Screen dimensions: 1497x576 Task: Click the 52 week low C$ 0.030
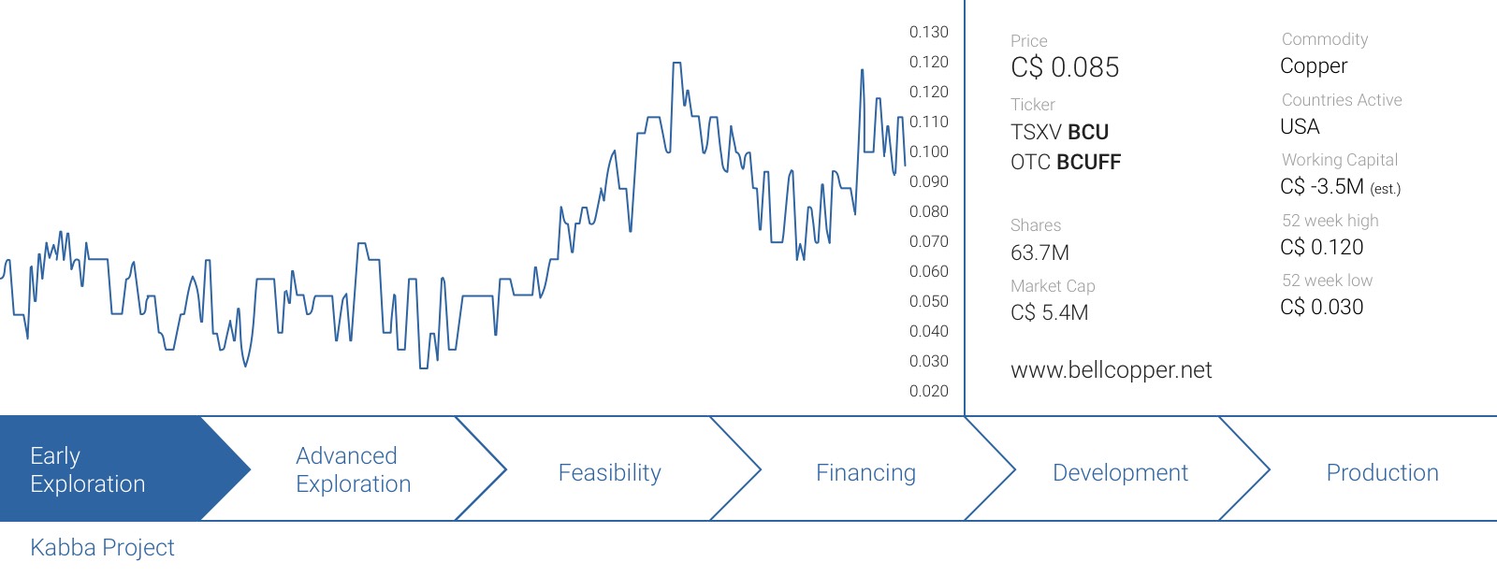[x=1321, y=307]
